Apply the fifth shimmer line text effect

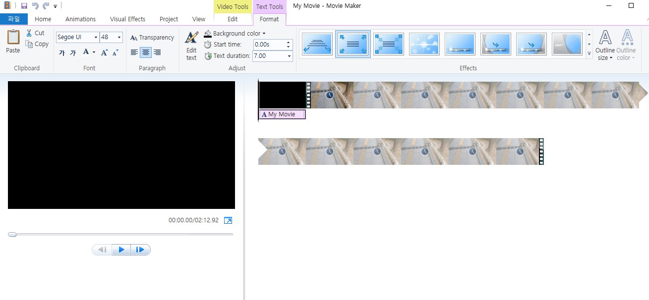[460, 44]
